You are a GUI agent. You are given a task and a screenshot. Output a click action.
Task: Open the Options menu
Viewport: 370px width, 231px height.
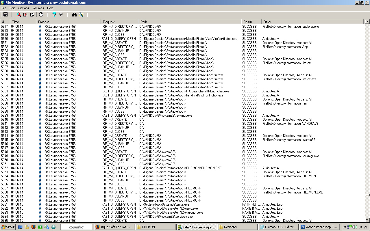pyautogui.click(x=24, y=8)
